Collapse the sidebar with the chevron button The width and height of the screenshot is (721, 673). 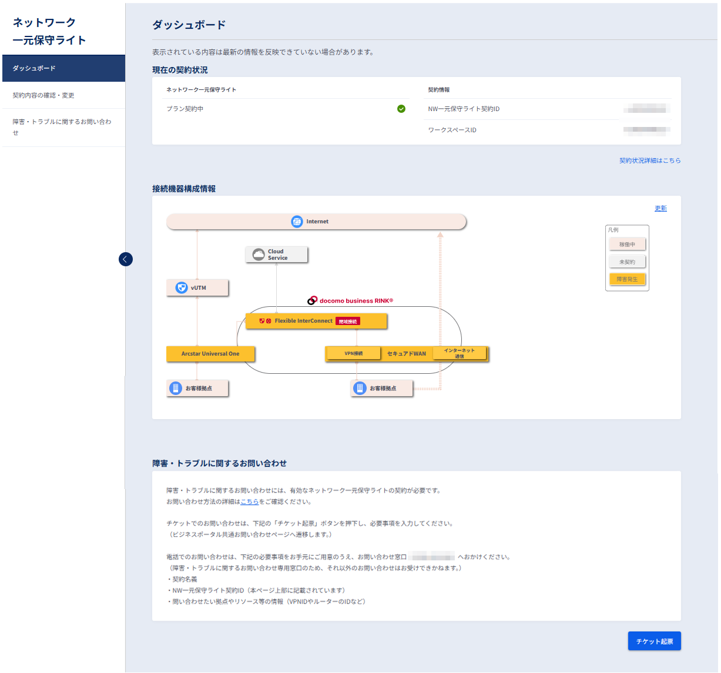pyautogui.click(x=126, y=259)
